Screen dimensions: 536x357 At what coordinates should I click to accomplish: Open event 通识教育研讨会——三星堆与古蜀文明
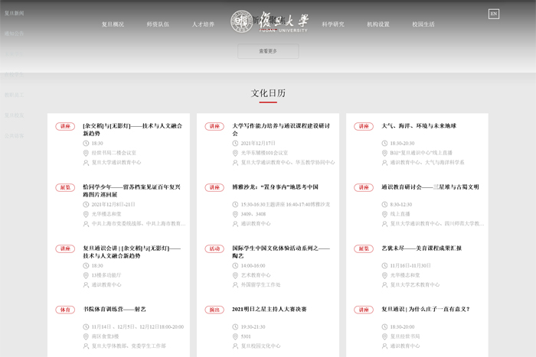pos(430,187)
